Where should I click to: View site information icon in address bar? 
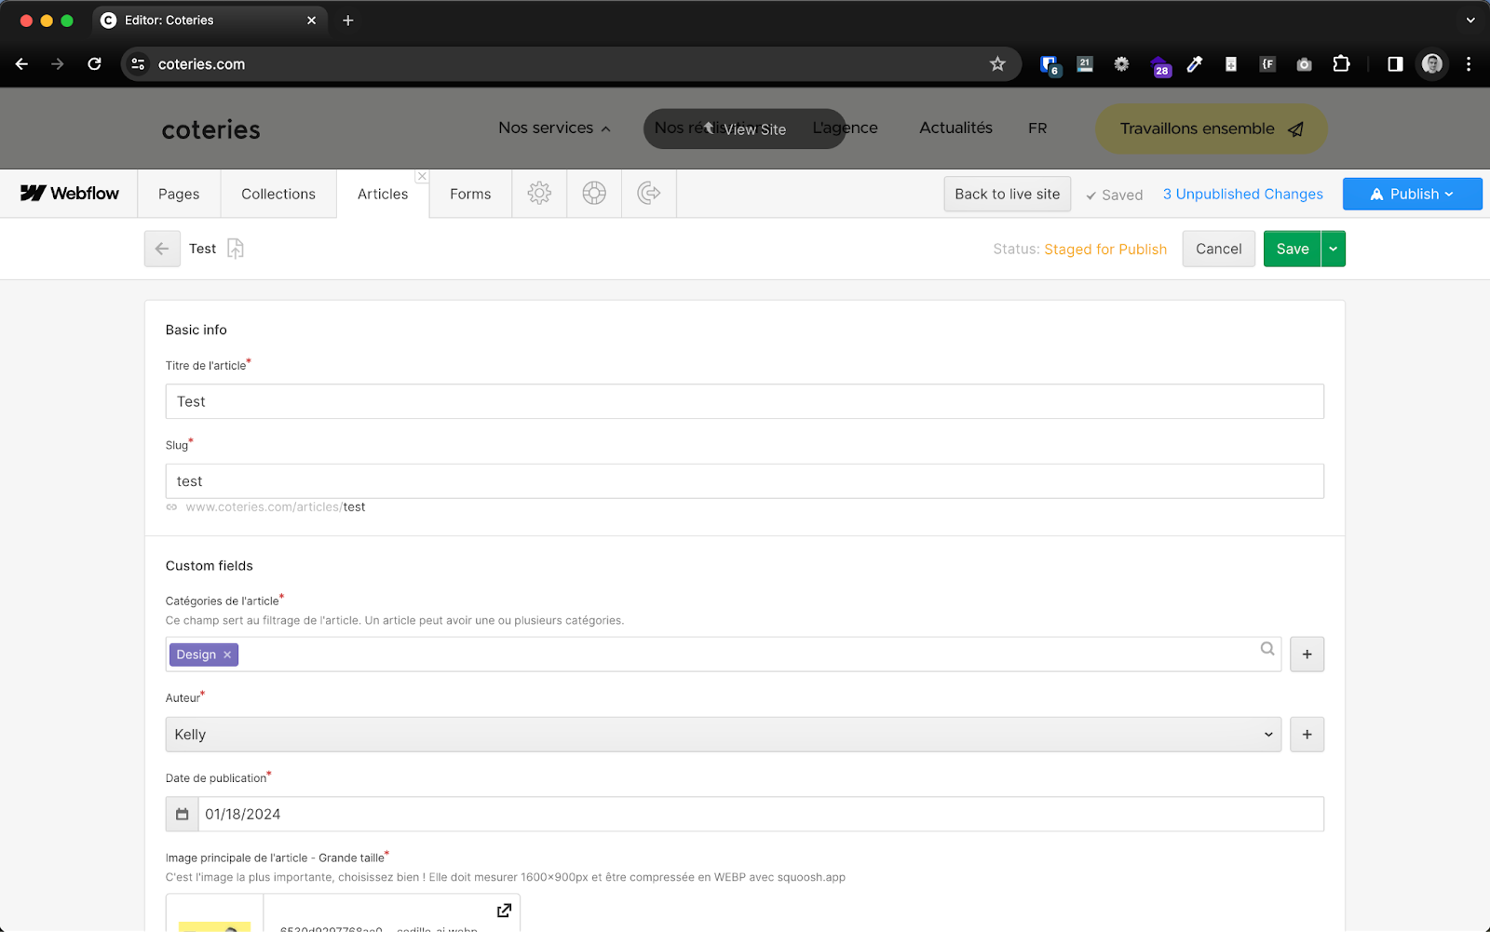(138, 64)
